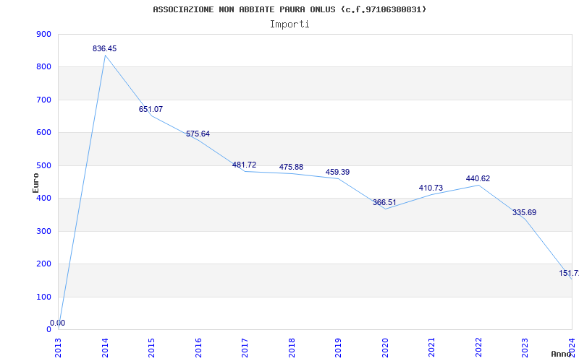Click the 400 y-axis tick label
This screenshot has height=361, width=579.
tap(43, 198)
